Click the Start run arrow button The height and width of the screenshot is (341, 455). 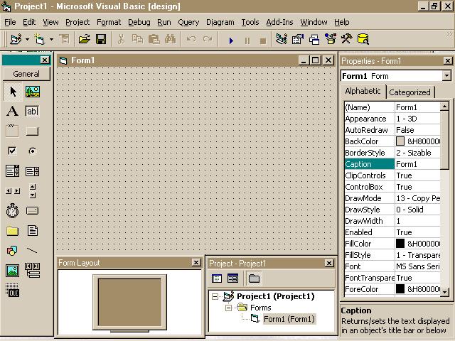pyautogui.click(x=231, y=40)
